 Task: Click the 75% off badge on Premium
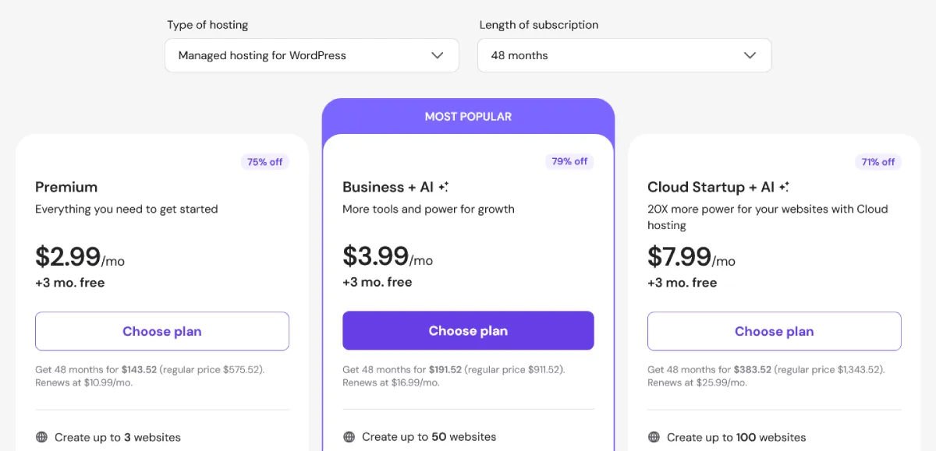[264, 161]
